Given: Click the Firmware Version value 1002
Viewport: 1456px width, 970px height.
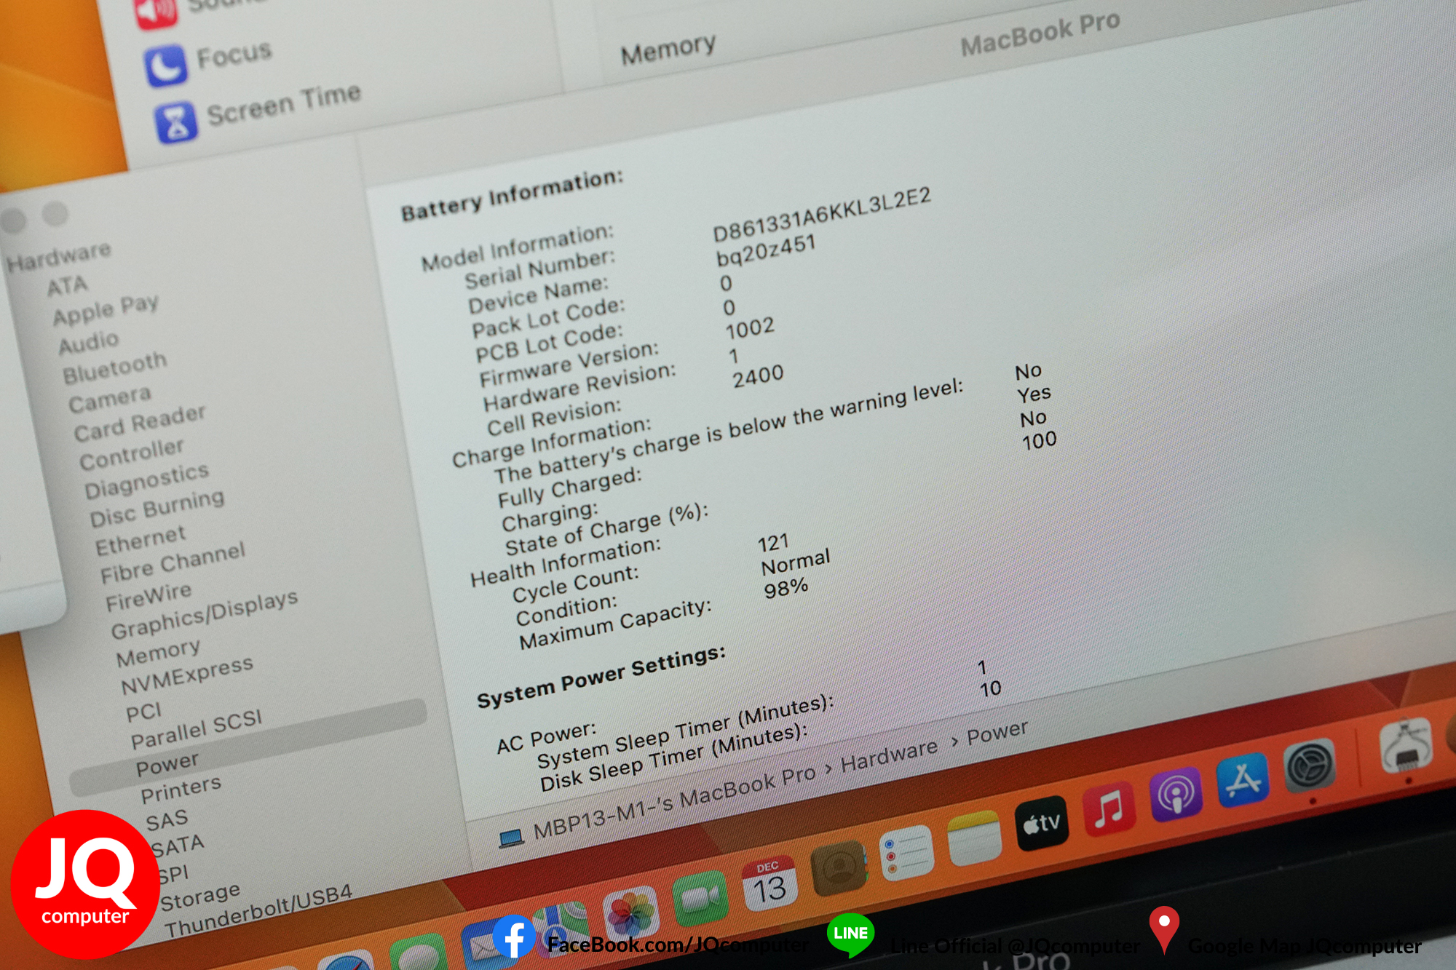Looking at the screenshot, I should 750,328.
